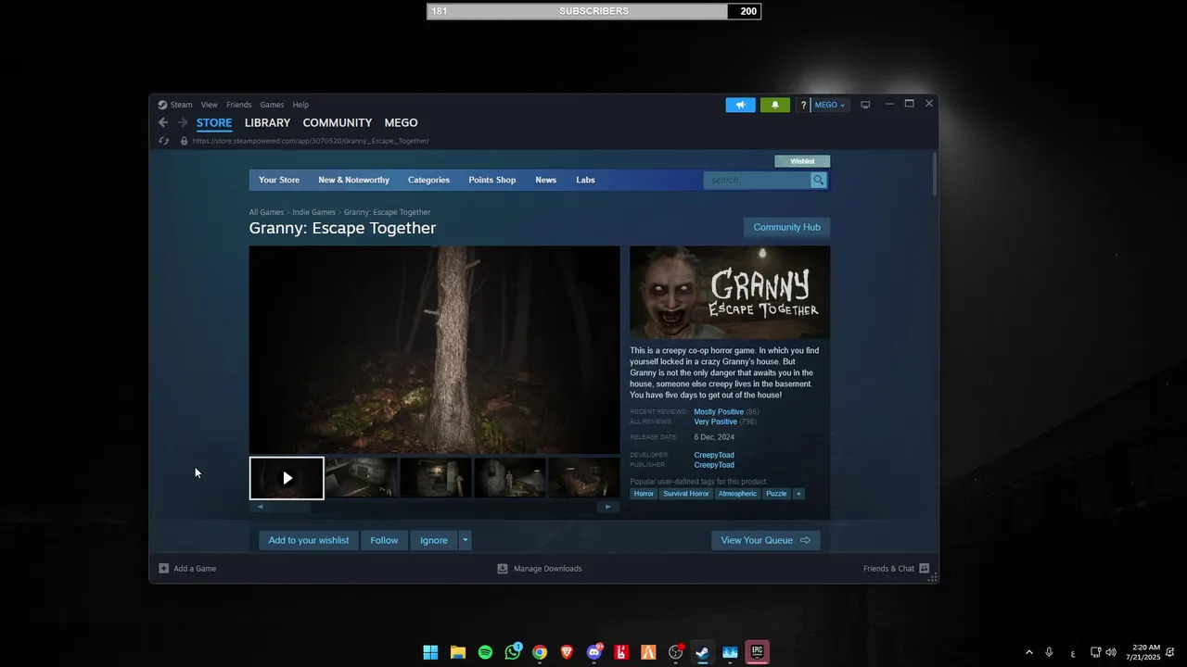Click the Steam taskbar icon
This screenshot has width=1187, height=667.
(x=703, y=652)
